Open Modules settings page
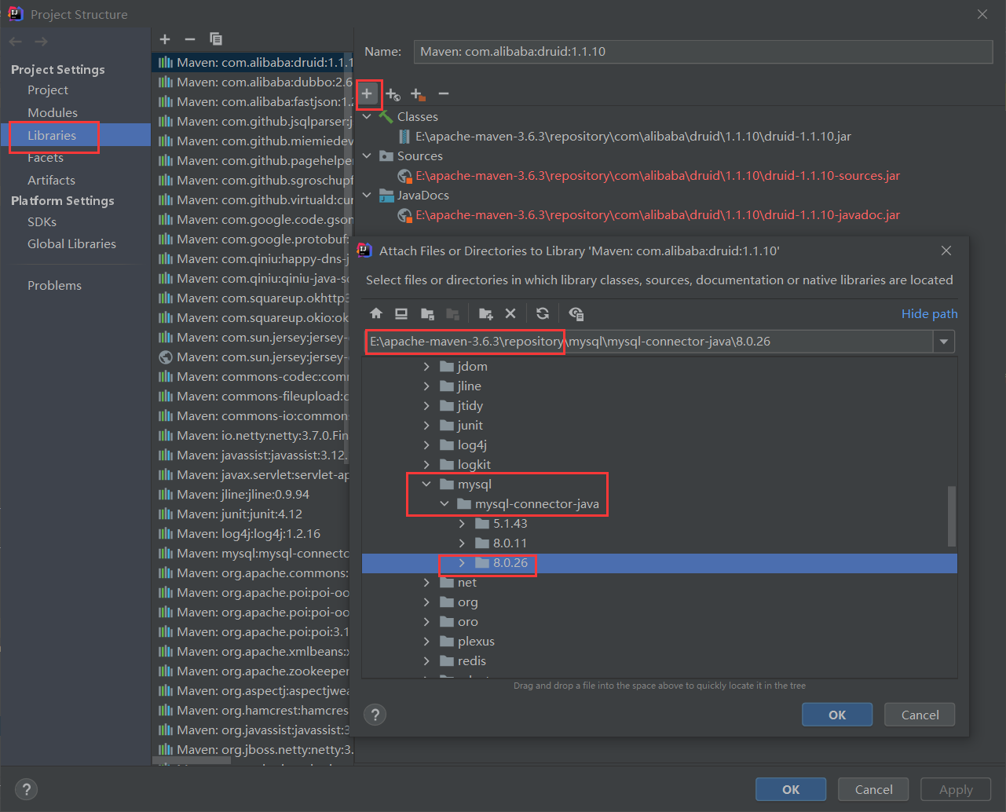 point(53,113)
